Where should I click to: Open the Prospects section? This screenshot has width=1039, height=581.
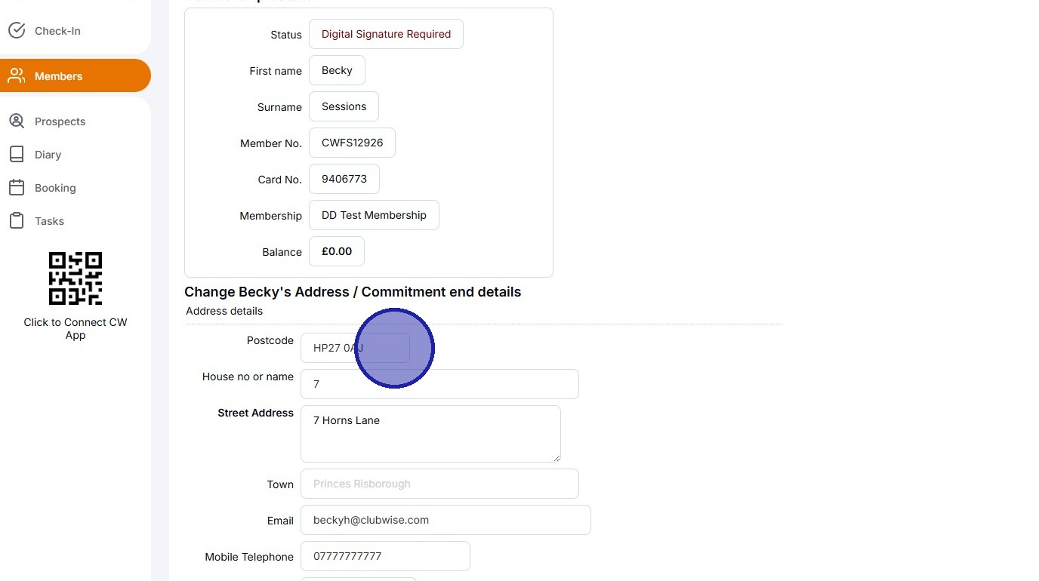point(60,121)
